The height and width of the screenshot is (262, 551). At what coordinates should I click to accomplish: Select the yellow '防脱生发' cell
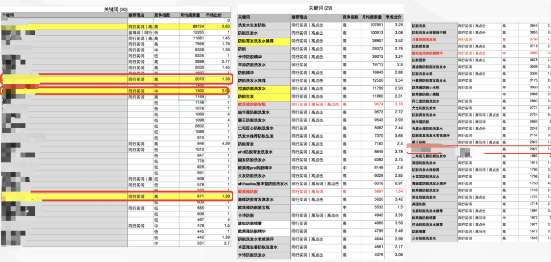click(264, 97)
